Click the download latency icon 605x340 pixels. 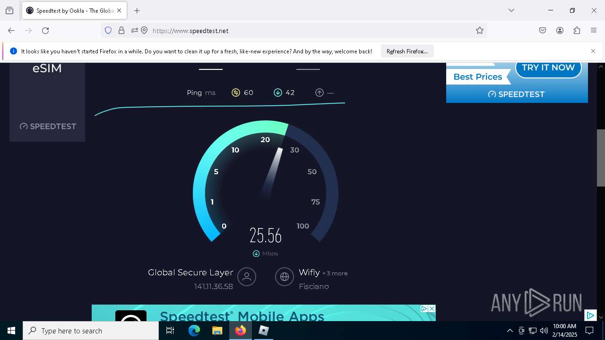278,93
